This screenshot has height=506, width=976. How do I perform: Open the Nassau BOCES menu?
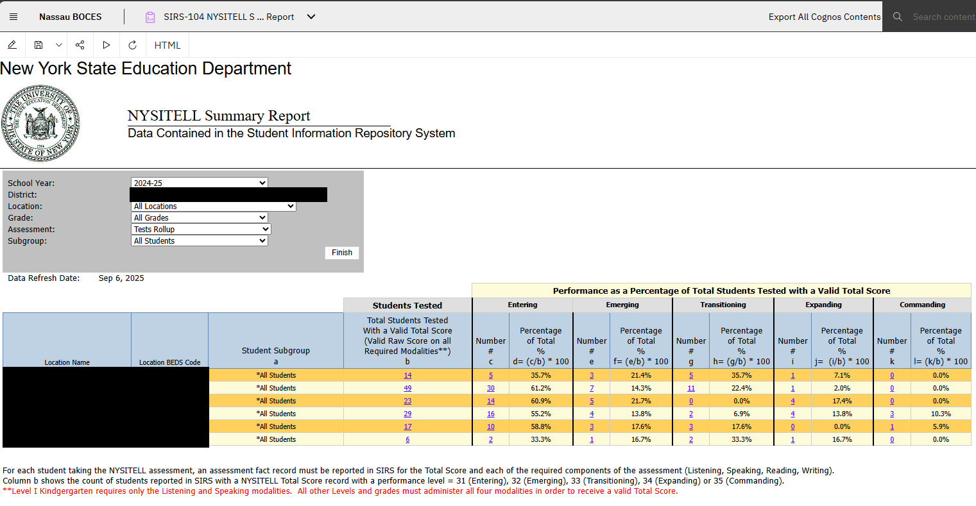pyautogui.click(x=71, y=17)
